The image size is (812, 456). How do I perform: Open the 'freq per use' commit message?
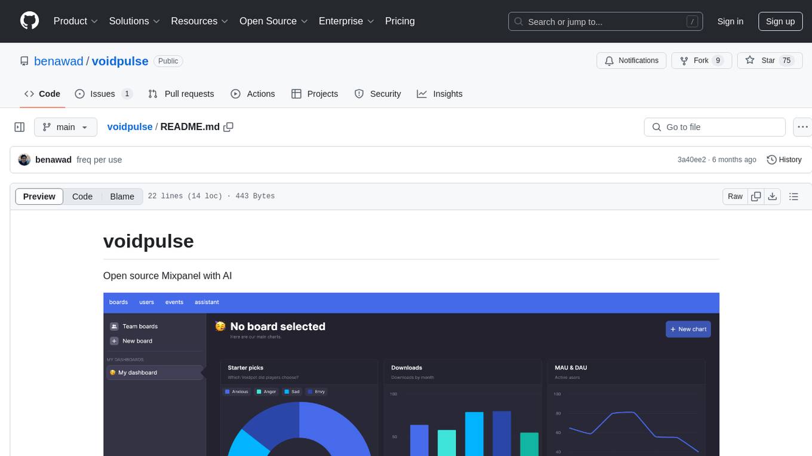point(99,160)
